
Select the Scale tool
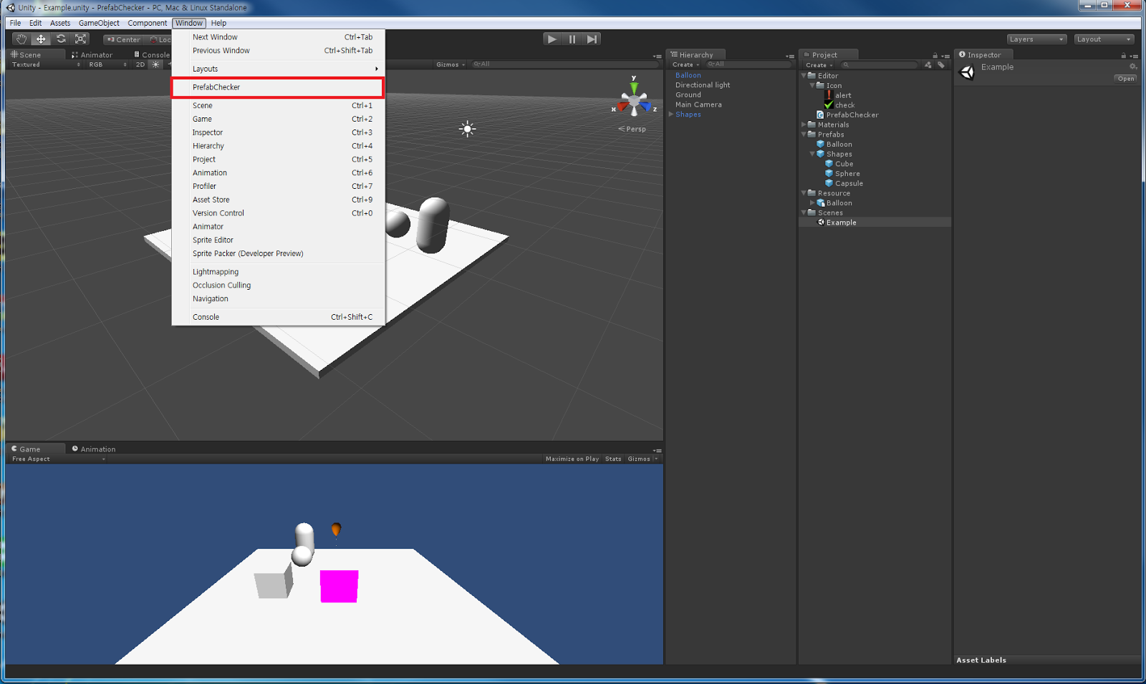(81, 39)
